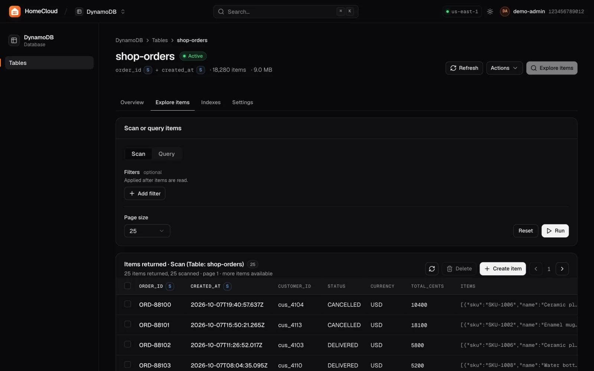The image size is (594, 371).
Task: Open the Actions dropdown
Action: pyautogui.click(x=504, y=68)
